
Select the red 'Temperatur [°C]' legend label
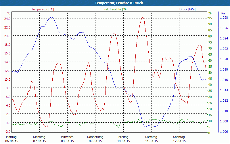pos(43,9)
